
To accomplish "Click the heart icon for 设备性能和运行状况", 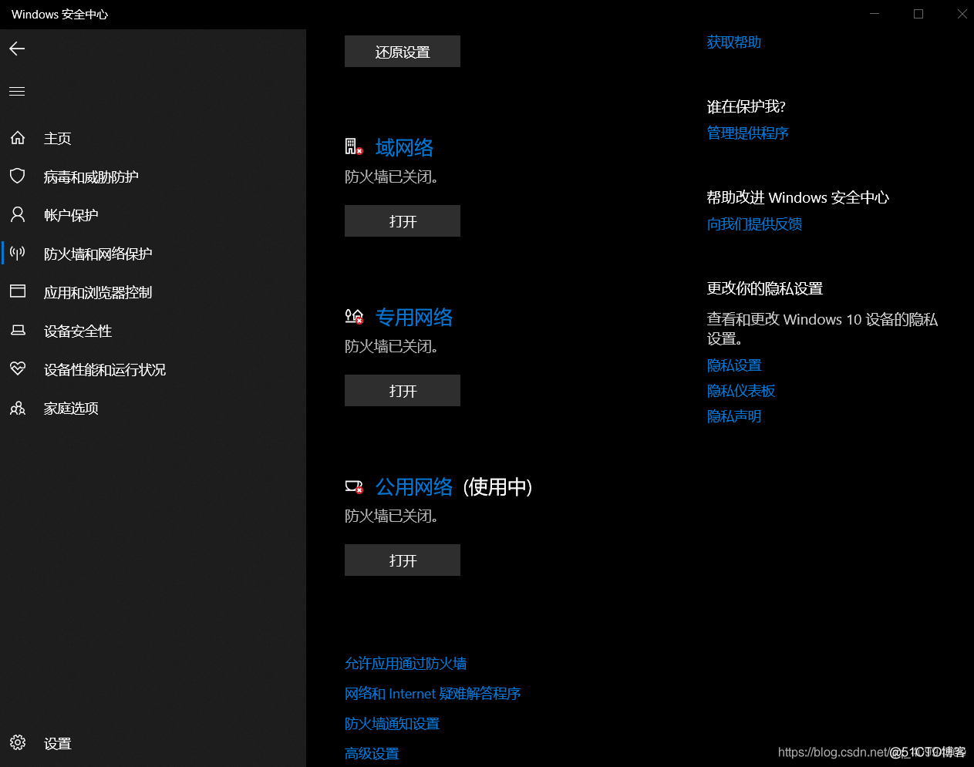I will (18, 368).
